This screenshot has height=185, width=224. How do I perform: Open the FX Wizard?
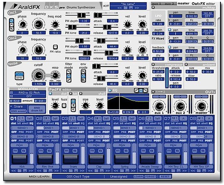pyautogui.click(x=158, y=38)
